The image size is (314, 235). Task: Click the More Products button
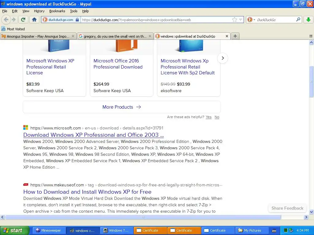pos(122,107)
